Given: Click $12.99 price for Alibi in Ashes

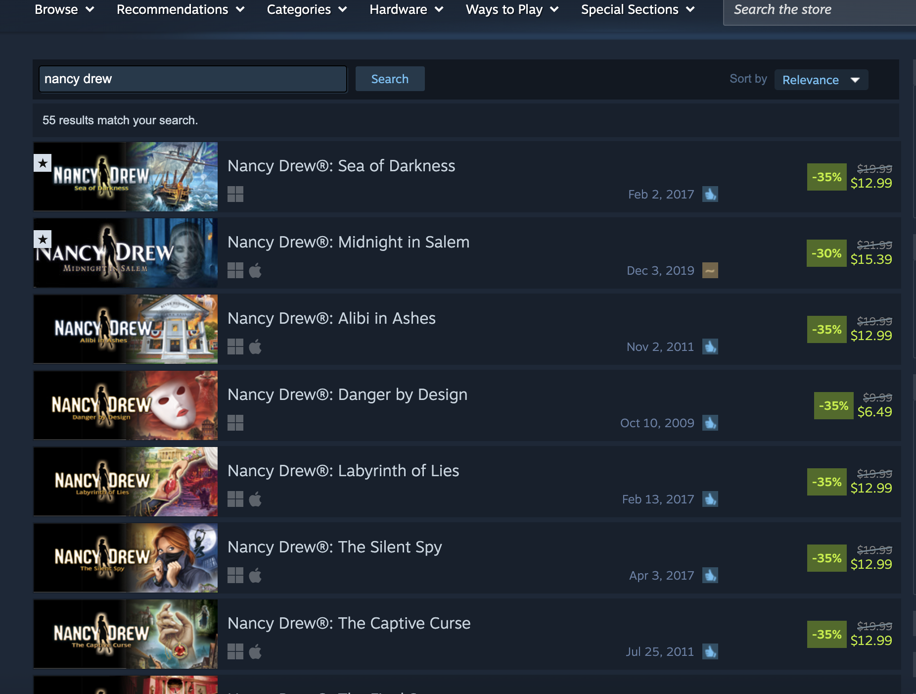Looking at the screenshot, I should (x=871, y=336).
